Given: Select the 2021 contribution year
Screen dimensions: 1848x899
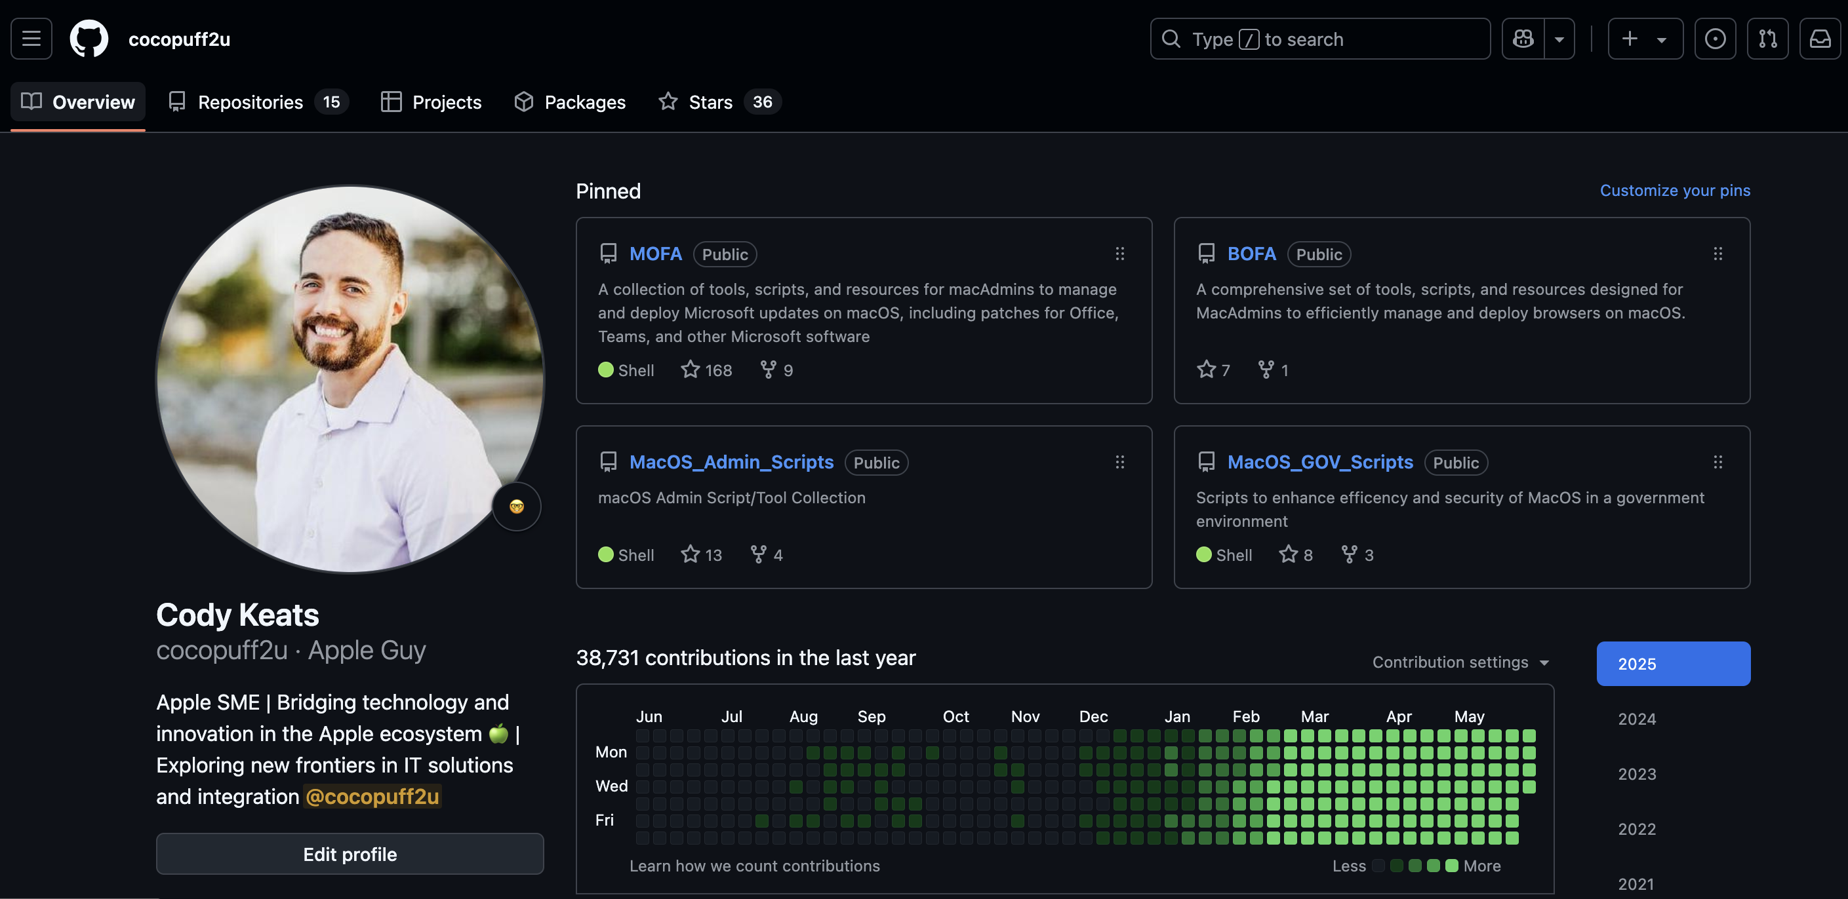Looking at the screenshot, I should [1674, 885].
